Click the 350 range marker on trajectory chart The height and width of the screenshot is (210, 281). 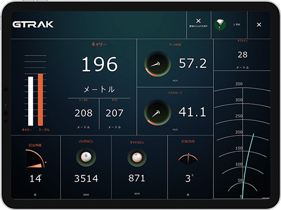[x=239, y=83]
